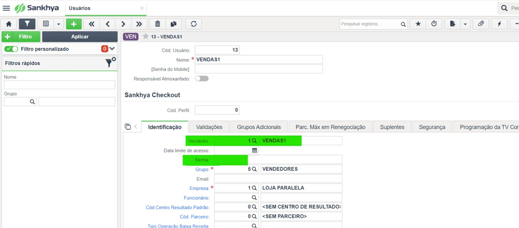The width and height of the screenshot is (519, 228).
Task: Open the stopwatch timer tool
Action: click(434, 24)
